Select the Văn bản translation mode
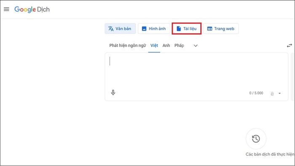 (x=120, y=29)
